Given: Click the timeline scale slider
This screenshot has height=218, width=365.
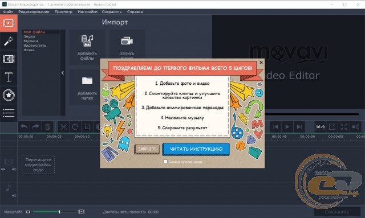Looking at the screenshot, I should [54, 212].
